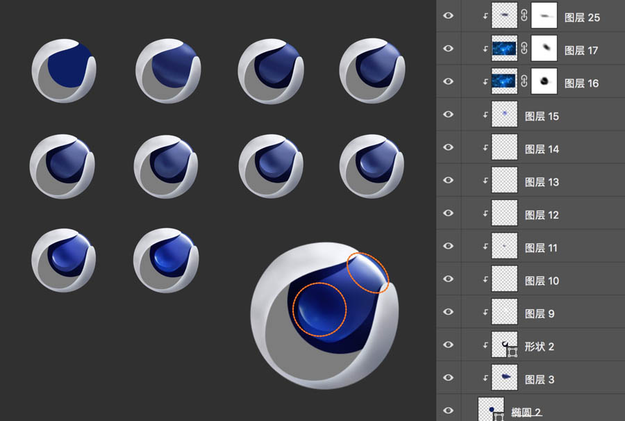Click the 图层 14 layer name
The height and width of the screenshot is (421, 625).
point(542,149)
